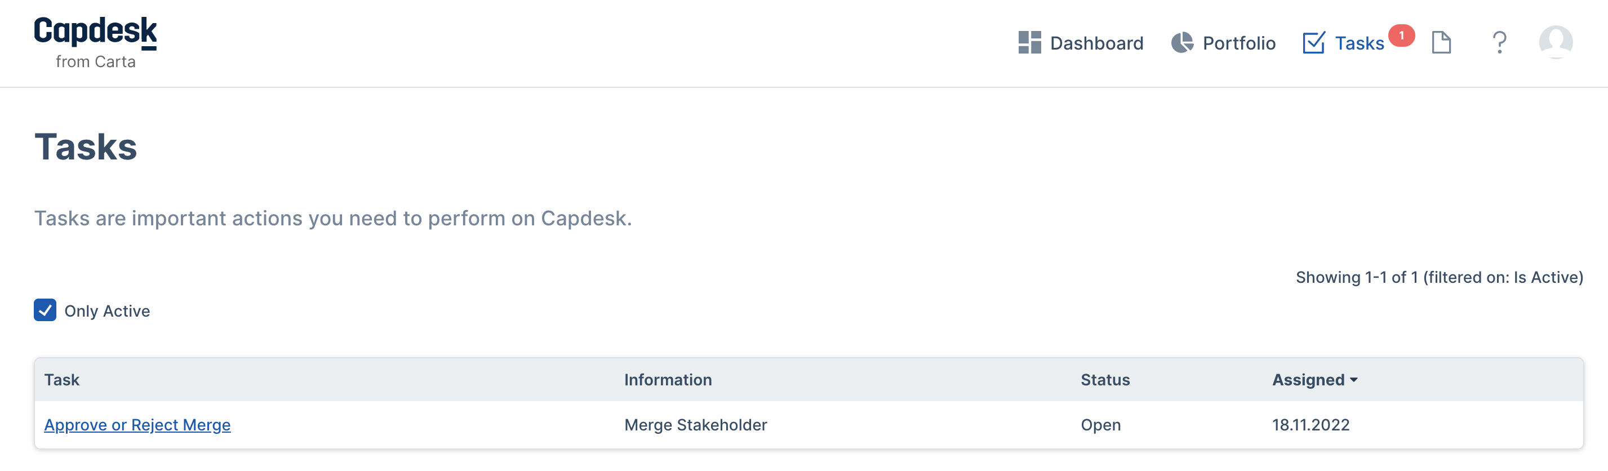
Task: Open the user profile avatar
Action: tap(1556, 42)
